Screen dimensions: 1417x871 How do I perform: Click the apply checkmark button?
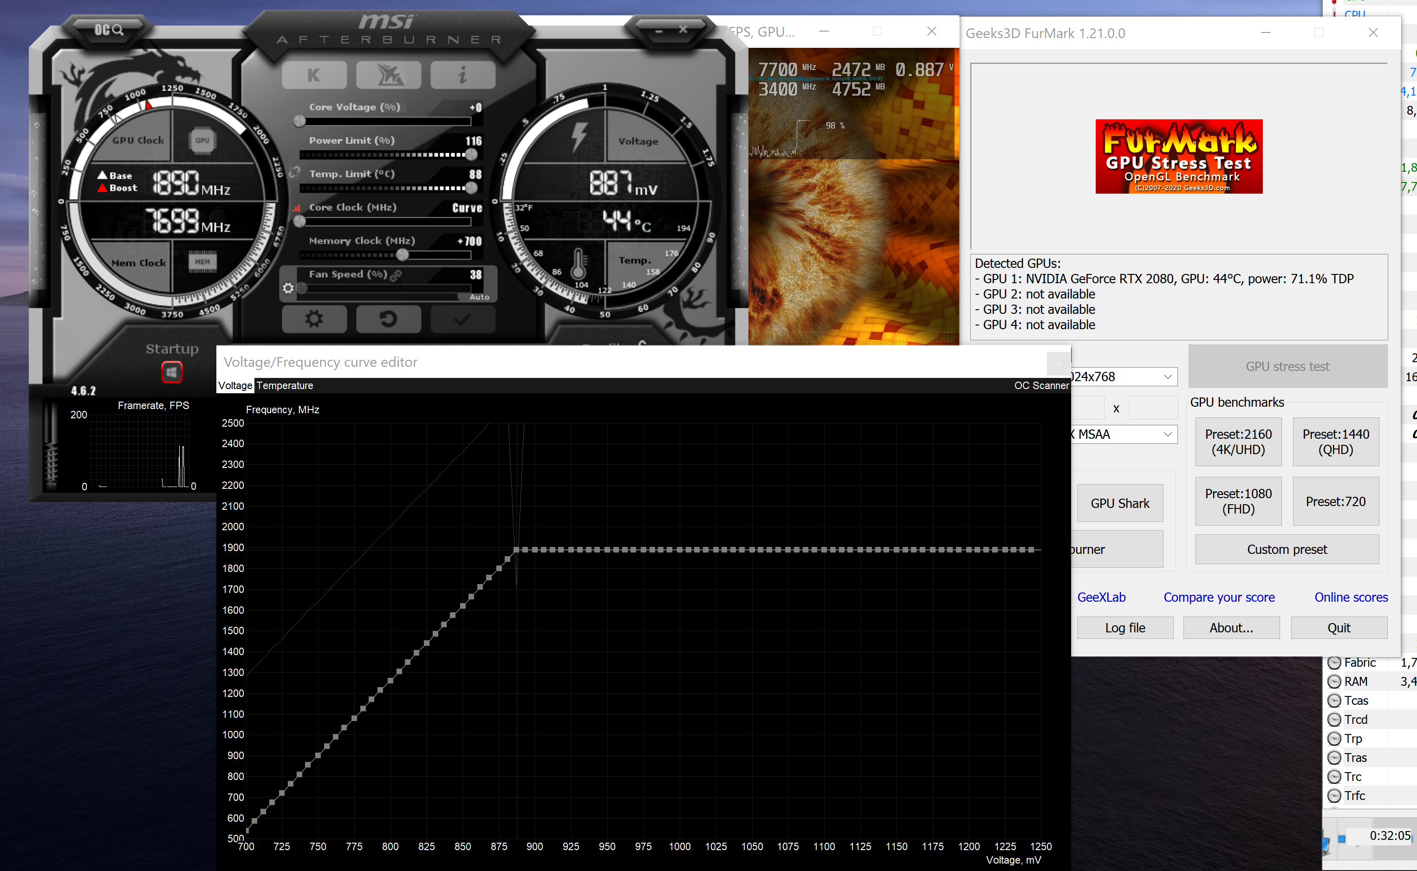coord(462,318)
